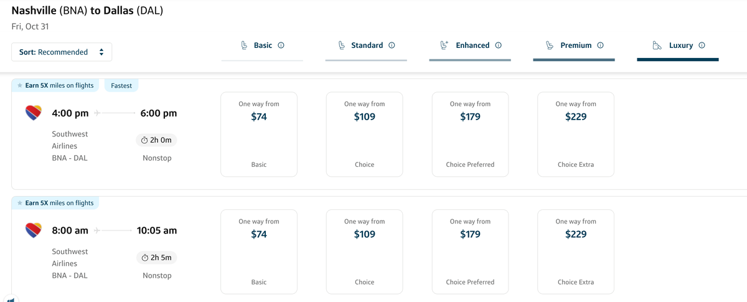
Task: Open the Enhanced fare info icon
Action: (498, 45)
